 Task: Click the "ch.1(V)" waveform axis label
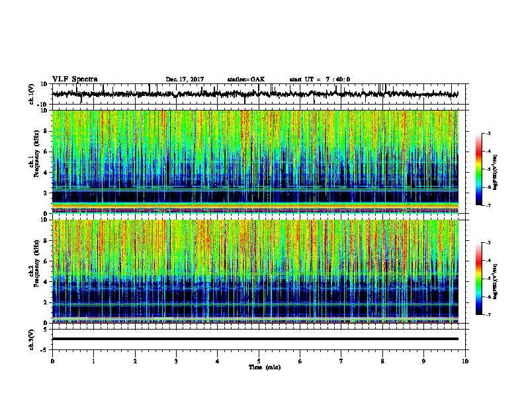pos(32,94)
